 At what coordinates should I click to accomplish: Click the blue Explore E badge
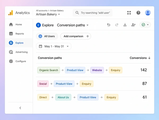[38, 25]
